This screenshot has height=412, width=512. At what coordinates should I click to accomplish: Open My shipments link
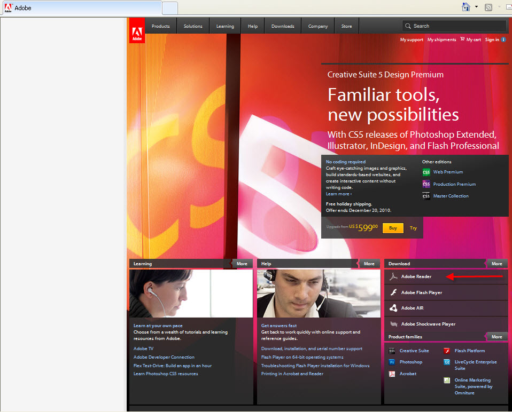[441, 40]
